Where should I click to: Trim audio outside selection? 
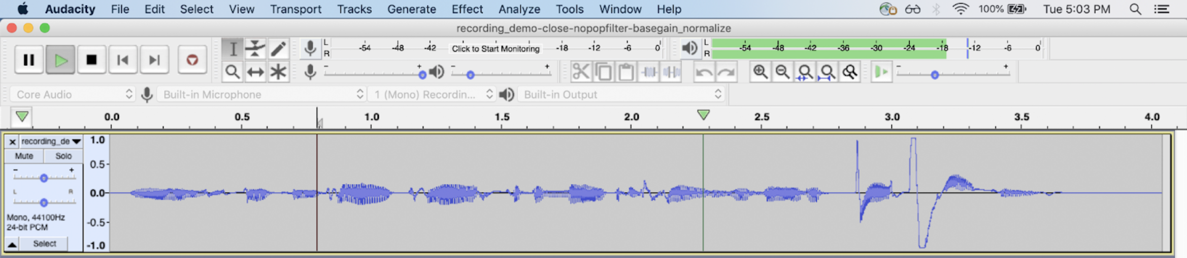649,72
